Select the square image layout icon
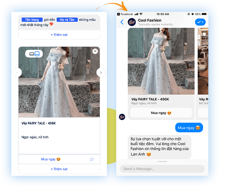This screenshot has width=228, height=188. click(37, 54)
